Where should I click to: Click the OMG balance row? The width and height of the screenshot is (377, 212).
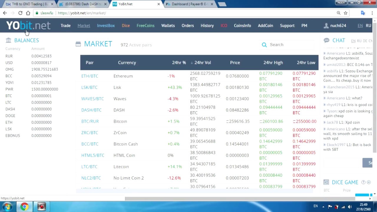tap(32, 69)
